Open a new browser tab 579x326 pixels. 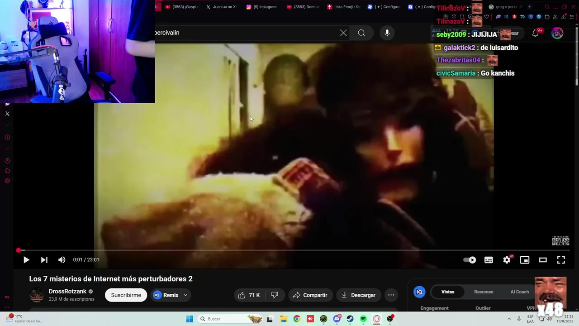(x=530, y=7)
